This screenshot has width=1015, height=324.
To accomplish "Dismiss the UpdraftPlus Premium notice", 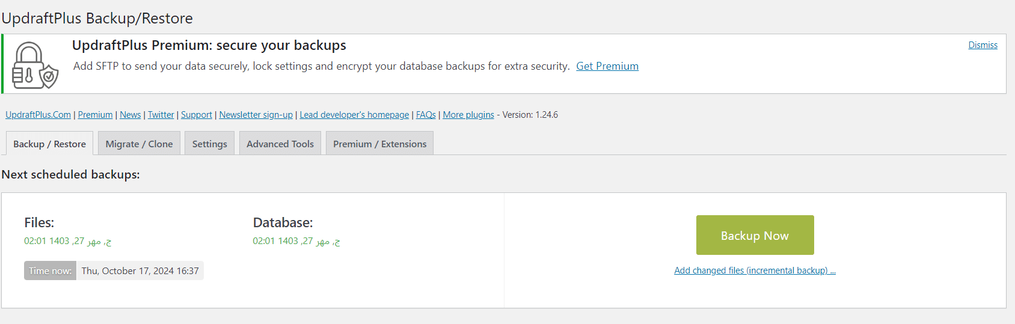I will tap(983, 45).
